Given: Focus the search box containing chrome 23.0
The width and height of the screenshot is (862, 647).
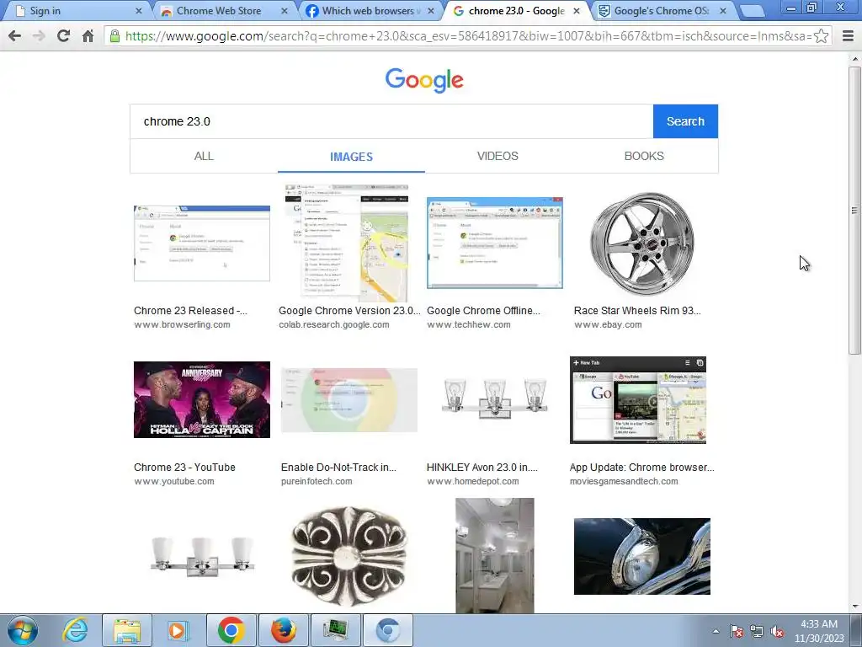Looking at the screenshot, I should [x=391, y=121].
